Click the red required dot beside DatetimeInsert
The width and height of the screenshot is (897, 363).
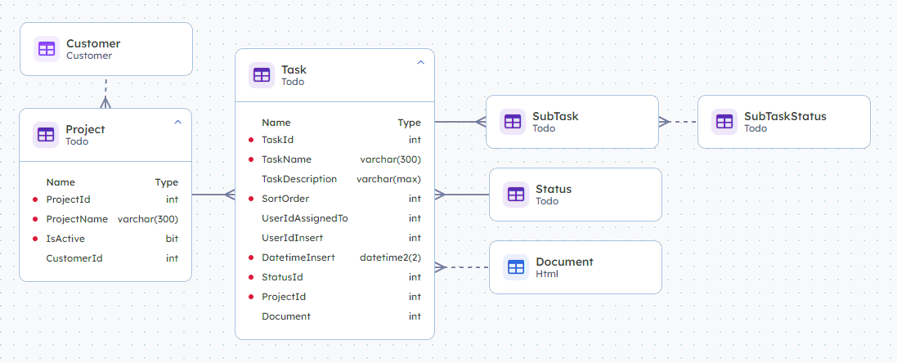(251, 258)
